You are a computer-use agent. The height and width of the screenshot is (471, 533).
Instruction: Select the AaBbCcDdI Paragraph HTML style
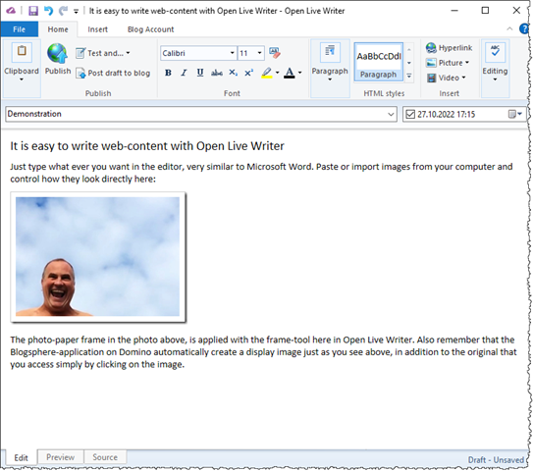[378, 62]
